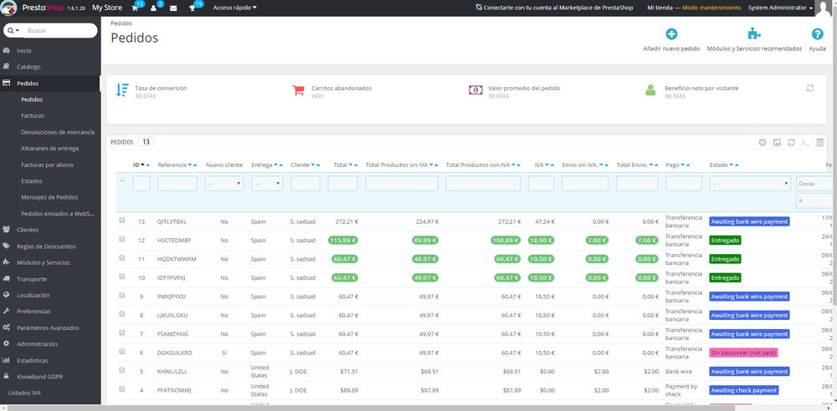Select the checkbox for order 13
The image size is (837, 411).
click(x=122, y=221)
